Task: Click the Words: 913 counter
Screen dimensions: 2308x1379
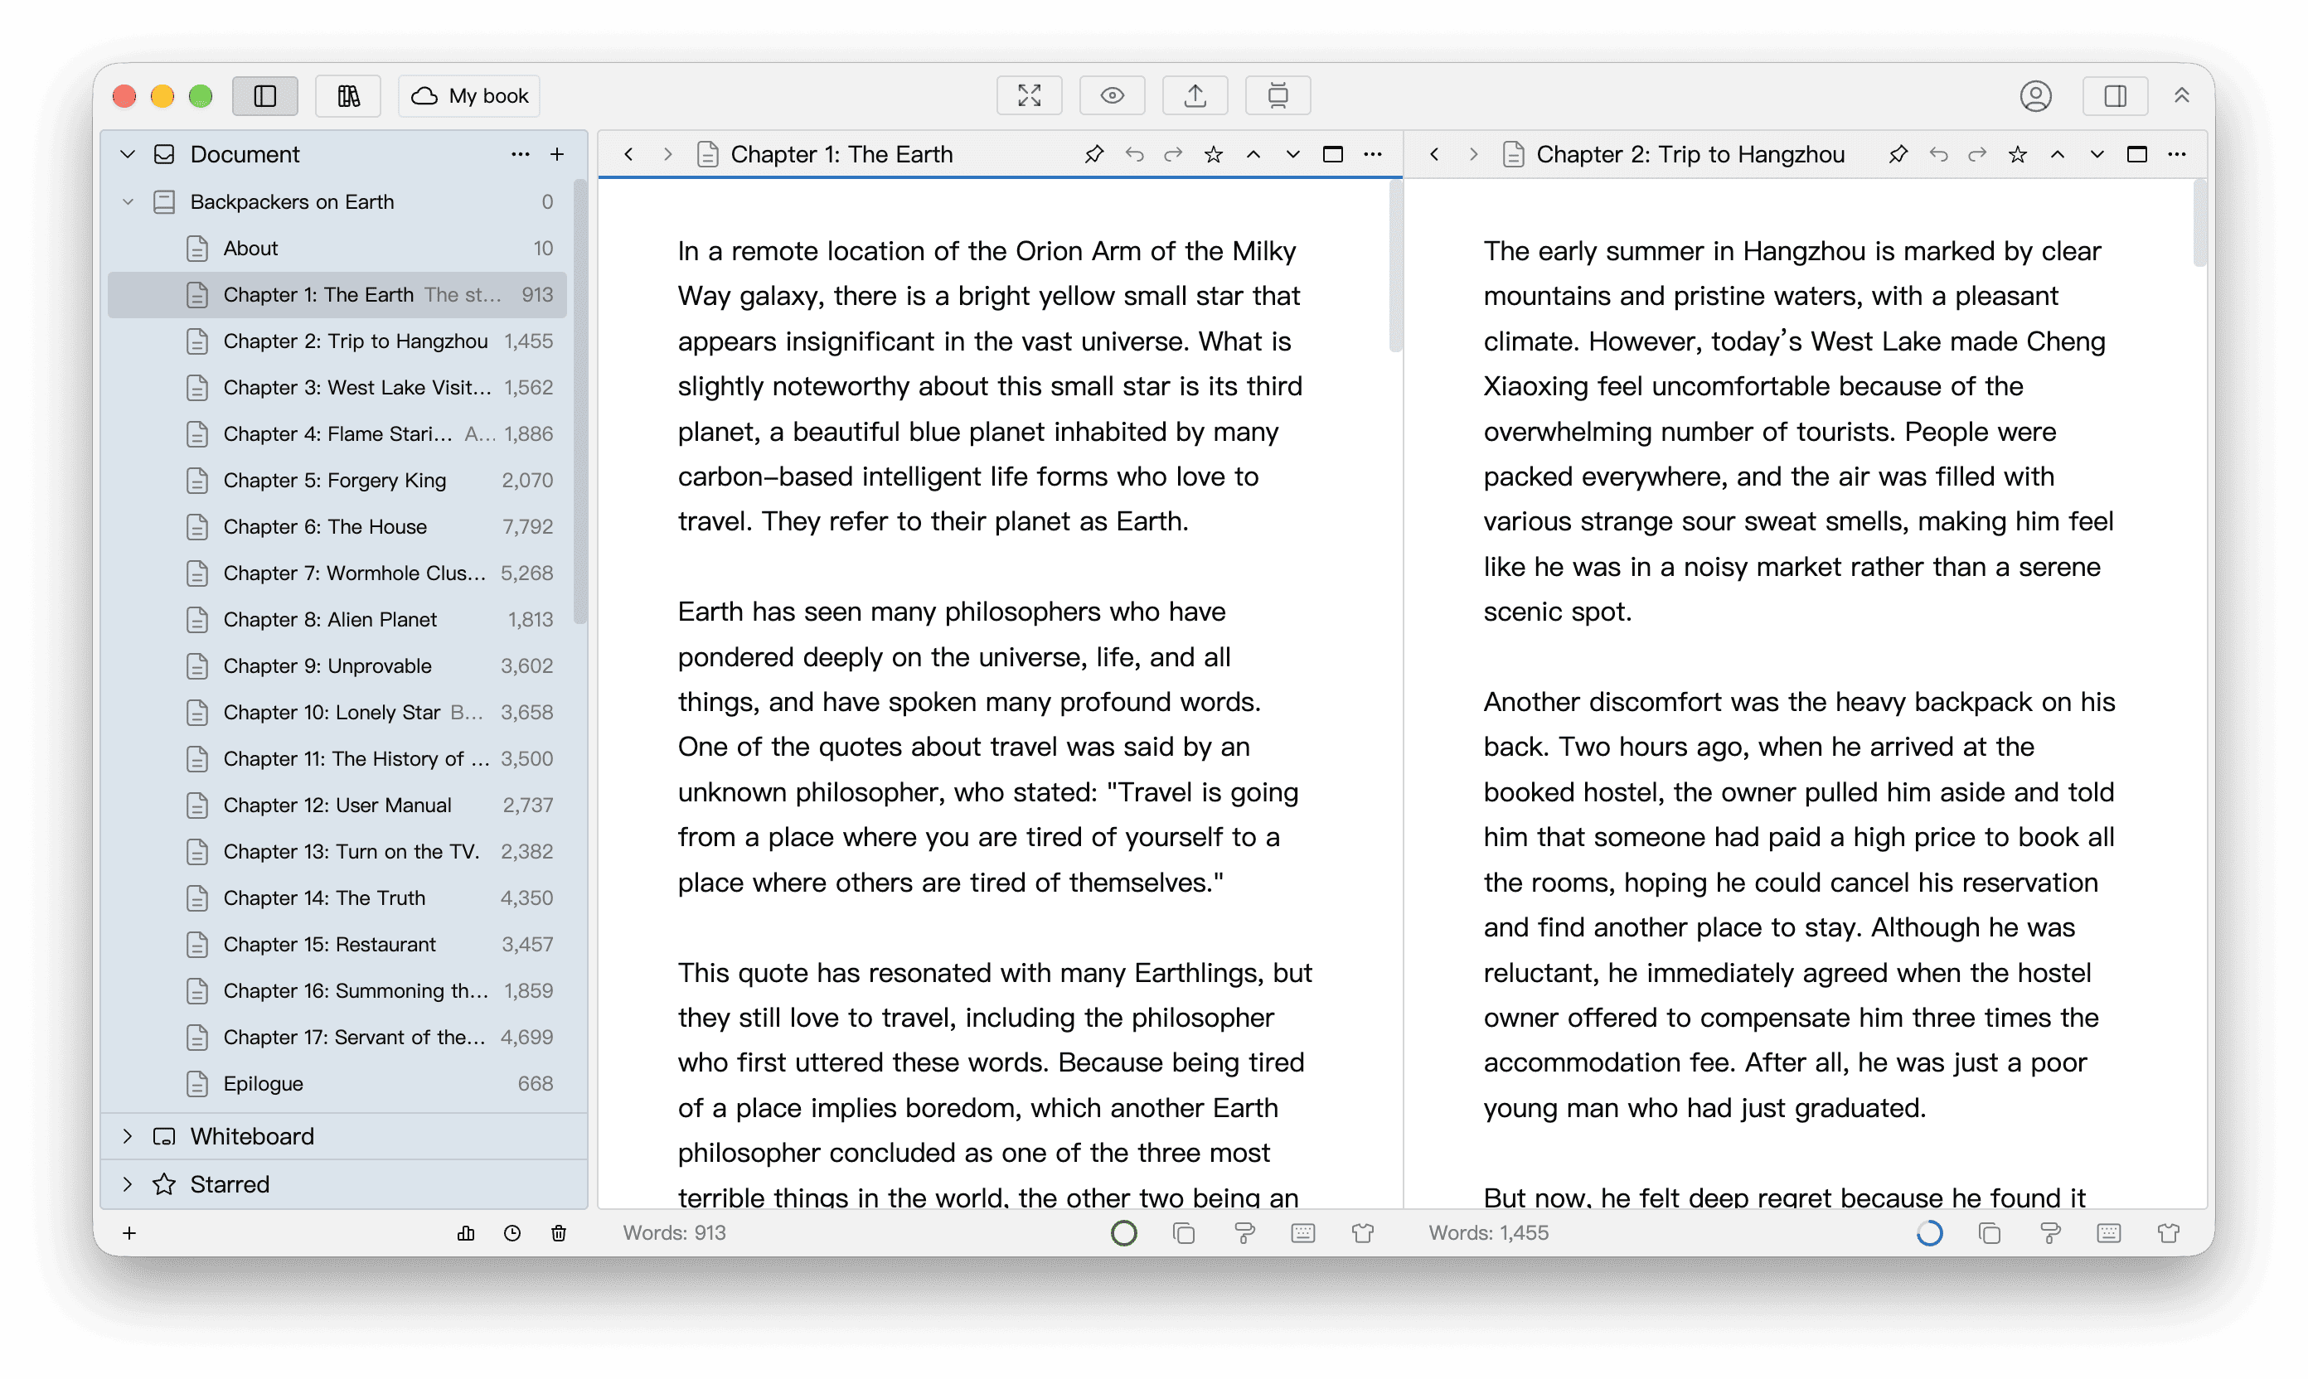Action: tap(674, 1233)
